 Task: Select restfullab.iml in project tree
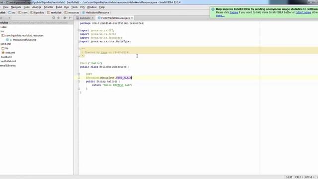(x=8, y=61)
